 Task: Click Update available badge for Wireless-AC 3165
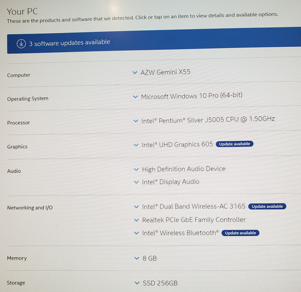267,206
